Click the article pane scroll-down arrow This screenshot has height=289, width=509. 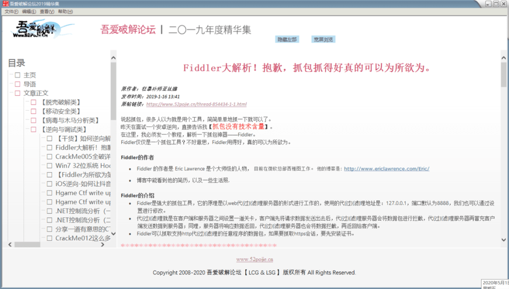click(503, 240)
